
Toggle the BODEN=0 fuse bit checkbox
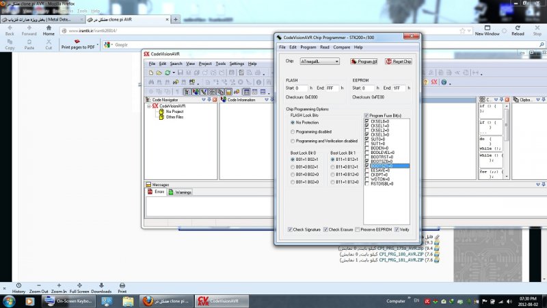pyautogui.click(x=366, y=148)
